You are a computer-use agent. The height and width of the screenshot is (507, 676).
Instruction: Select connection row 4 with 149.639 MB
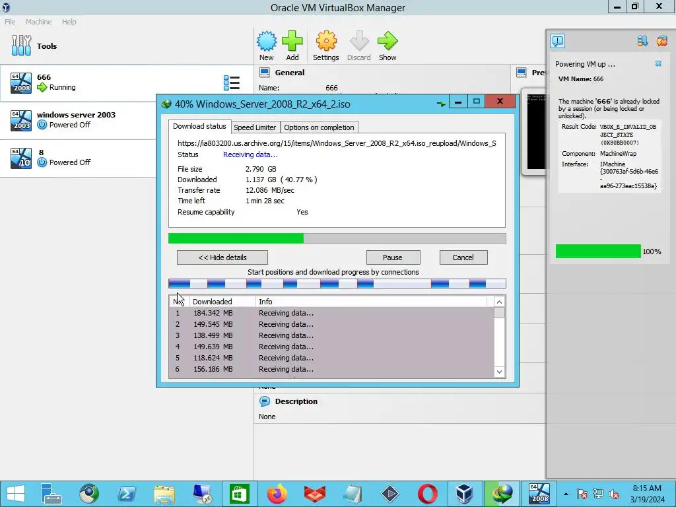[331, 347]
